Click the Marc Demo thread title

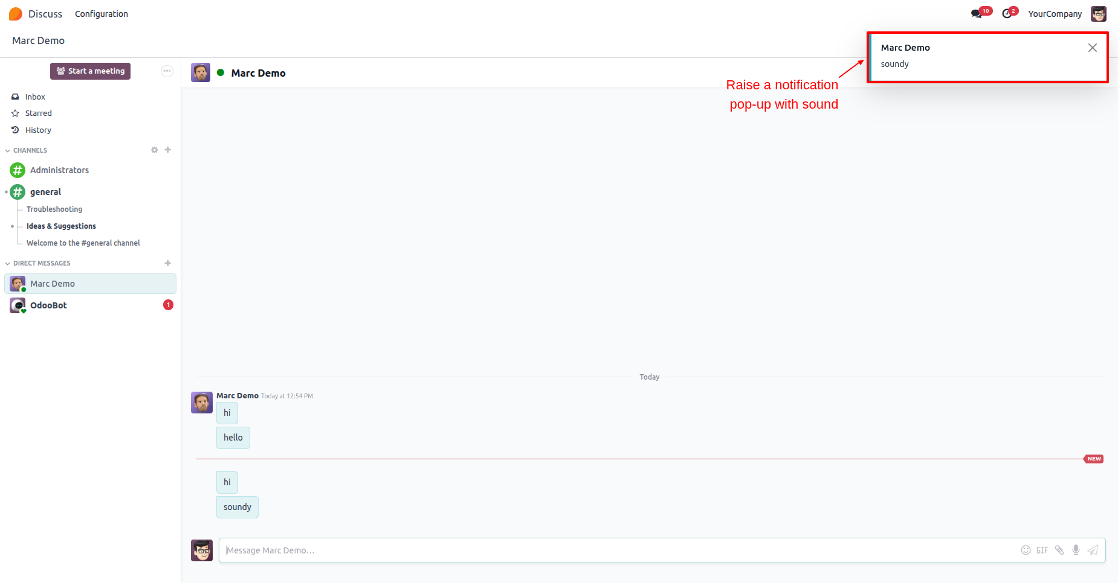coord(259,73)
